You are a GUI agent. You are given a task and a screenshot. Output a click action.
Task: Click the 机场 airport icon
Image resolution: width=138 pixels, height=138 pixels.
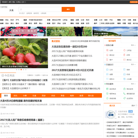(x=124, y=74)
